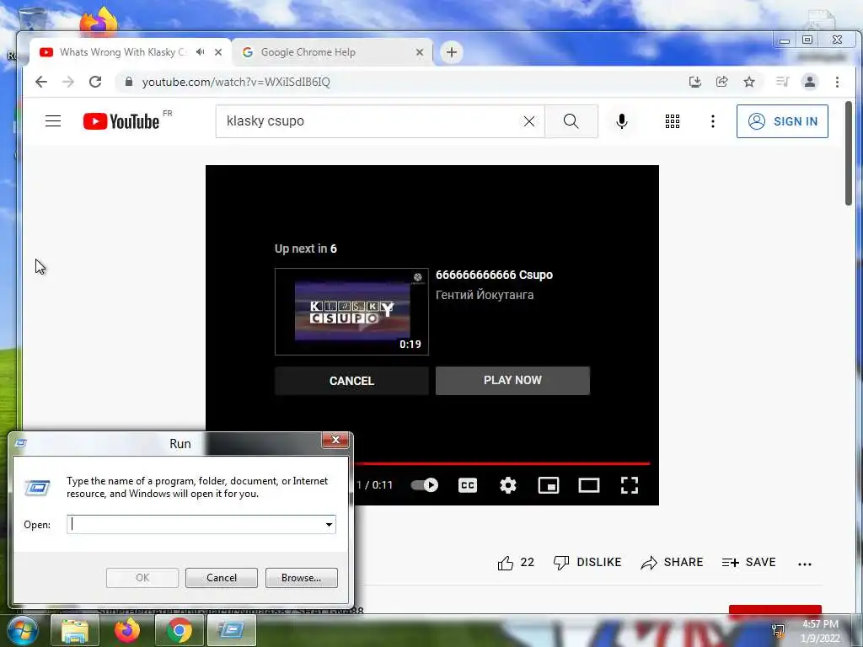The image size is (863, 647).
Task: Enable the miniplayer
Action: (548, 484)
